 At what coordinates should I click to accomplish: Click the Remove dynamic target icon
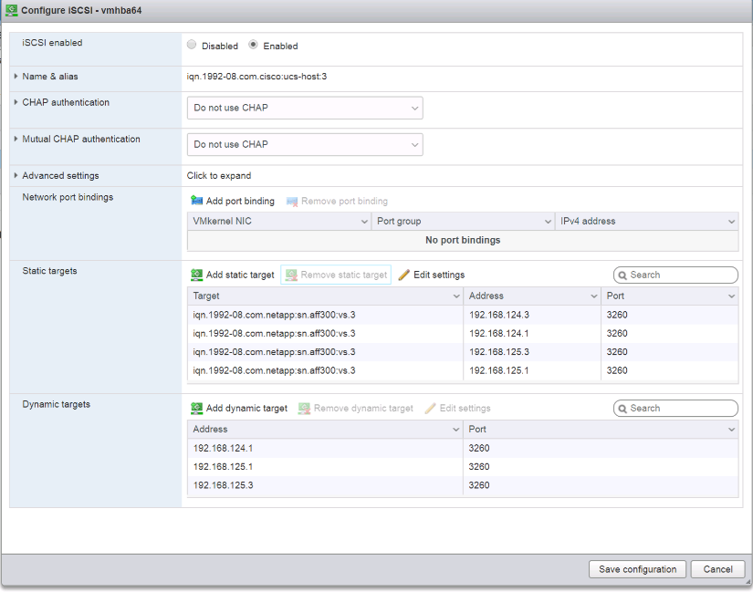pyautogui.click(x=305, y=409)
